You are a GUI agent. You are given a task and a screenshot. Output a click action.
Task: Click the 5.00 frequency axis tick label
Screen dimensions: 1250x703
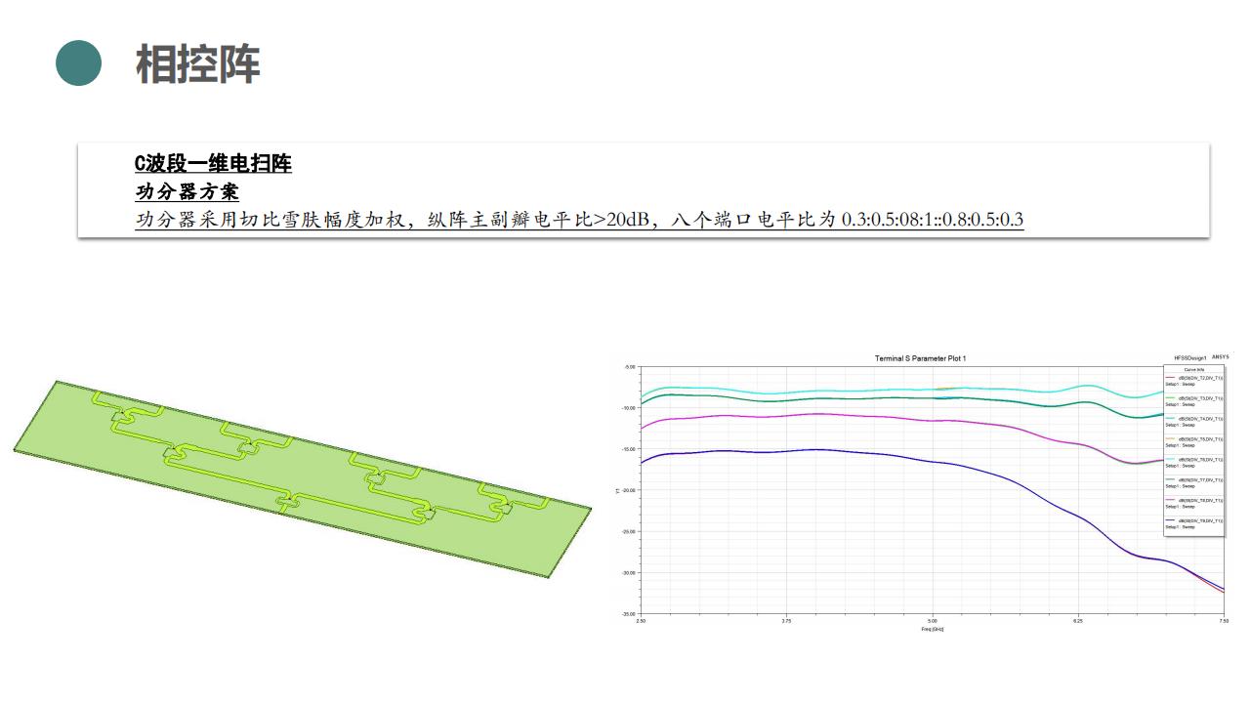(x=933, y=620)
